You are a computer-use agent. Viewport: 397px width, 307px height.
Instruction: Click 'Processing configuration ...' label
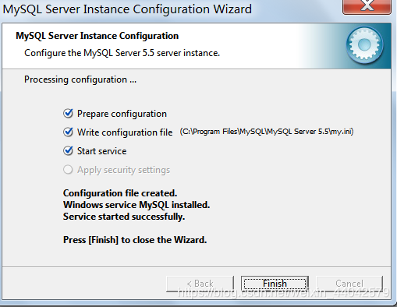(80, 79)
